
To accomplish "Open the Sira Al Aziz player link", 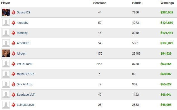I will pyautogui.click(x=24, y=84).
